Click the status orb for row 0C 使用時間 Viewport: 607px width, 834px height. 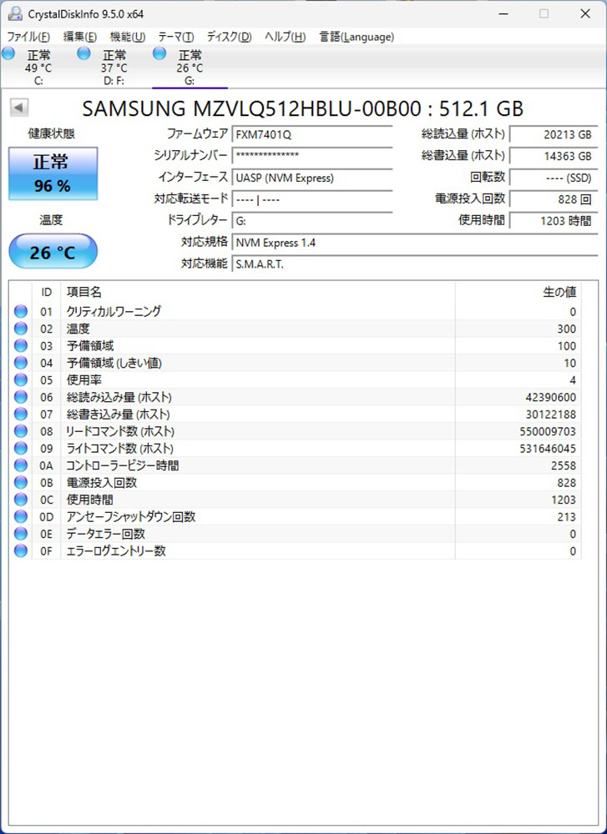[x=21, y=500]
